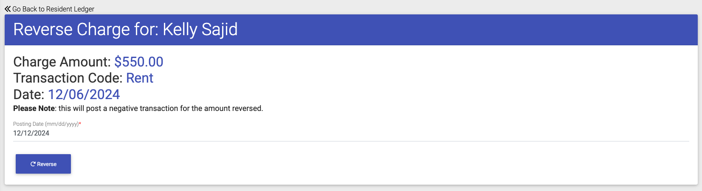Click the word Reverse on the button
This screenshot has height=191, width=702.
[x=47, y=164]
